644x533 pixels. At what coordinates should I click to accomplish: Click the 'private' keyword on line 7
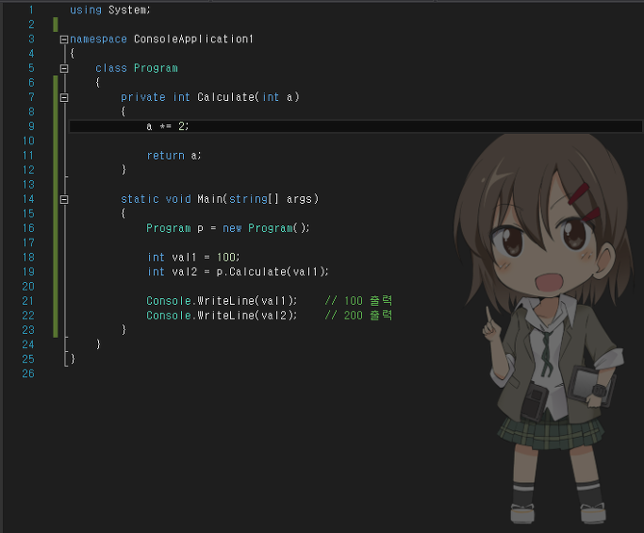coord(143,97)
